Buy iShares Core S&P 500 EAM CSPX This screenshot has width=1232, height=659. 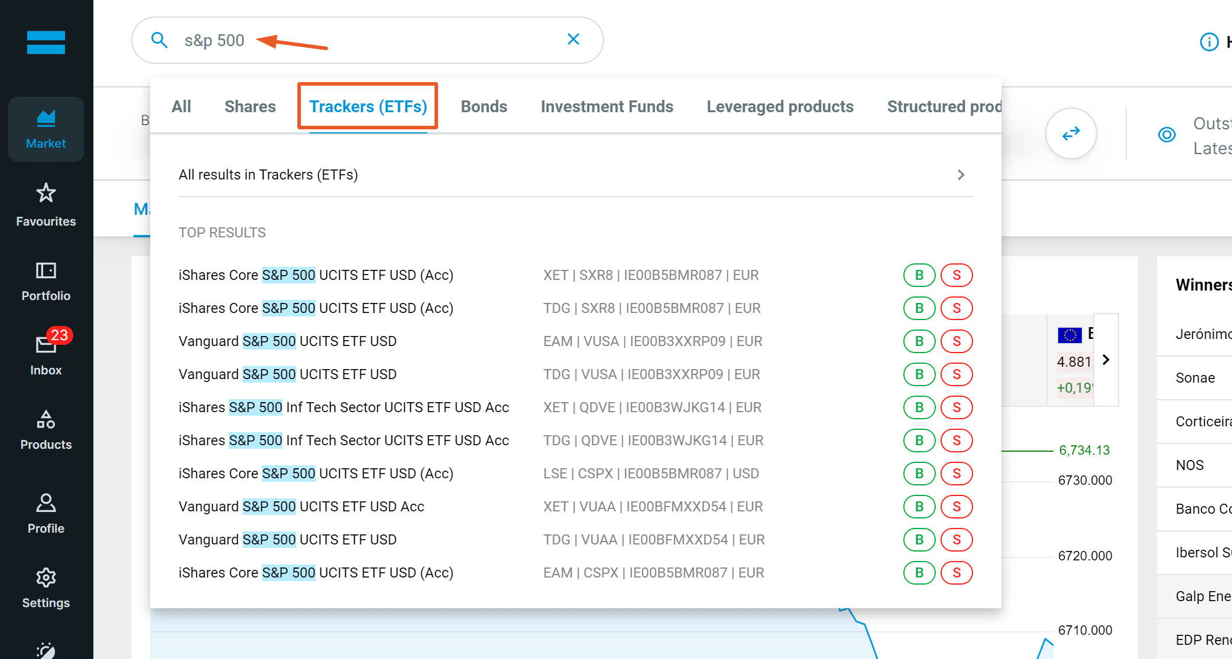point(919,573)
